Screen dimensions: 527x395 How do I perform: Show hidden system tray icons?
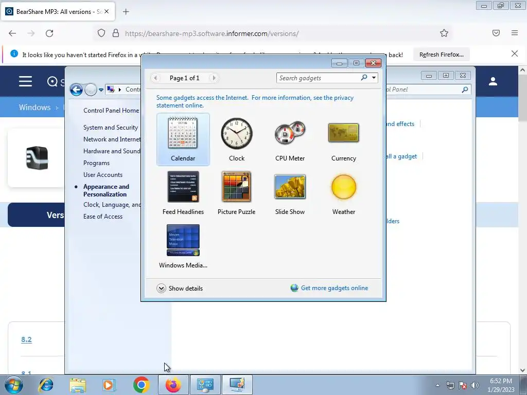pos(437,385)
